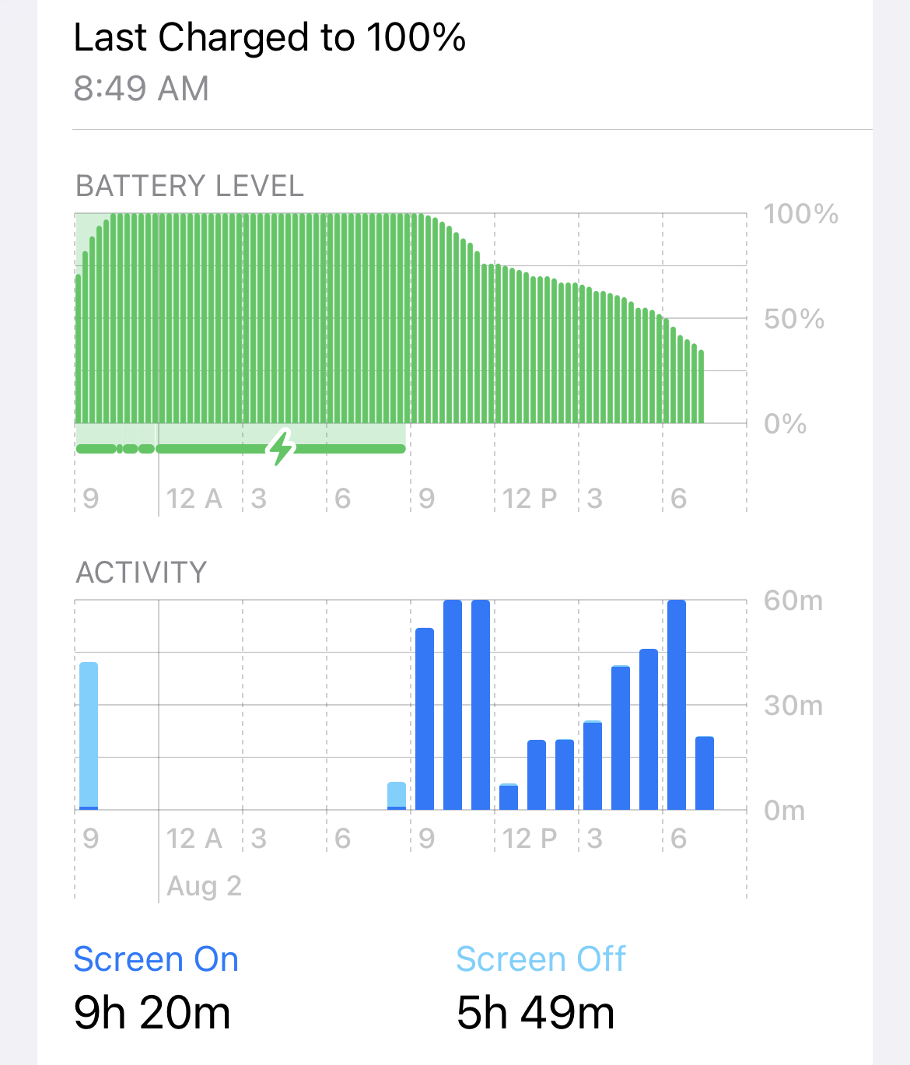Select the 5h 49m screen off time
Viewport: 910px width, 1065px height.
pos(536,1013)
